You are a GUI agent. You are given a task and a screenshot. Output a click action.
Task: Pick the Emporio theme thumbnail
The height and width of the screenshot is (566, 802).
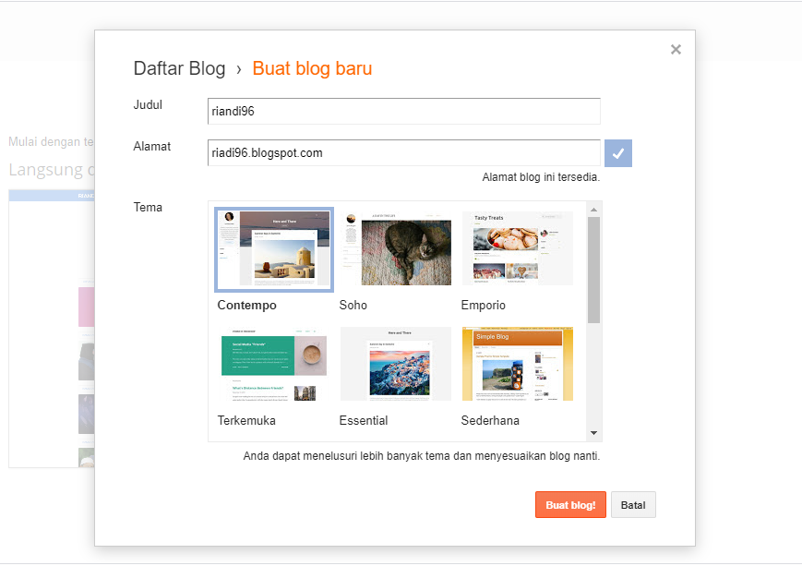point(517,249)
